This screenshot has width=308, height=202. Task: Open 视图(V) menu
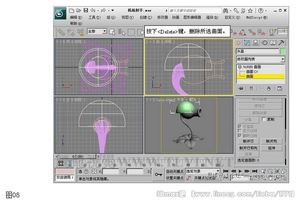coord(127,17)
